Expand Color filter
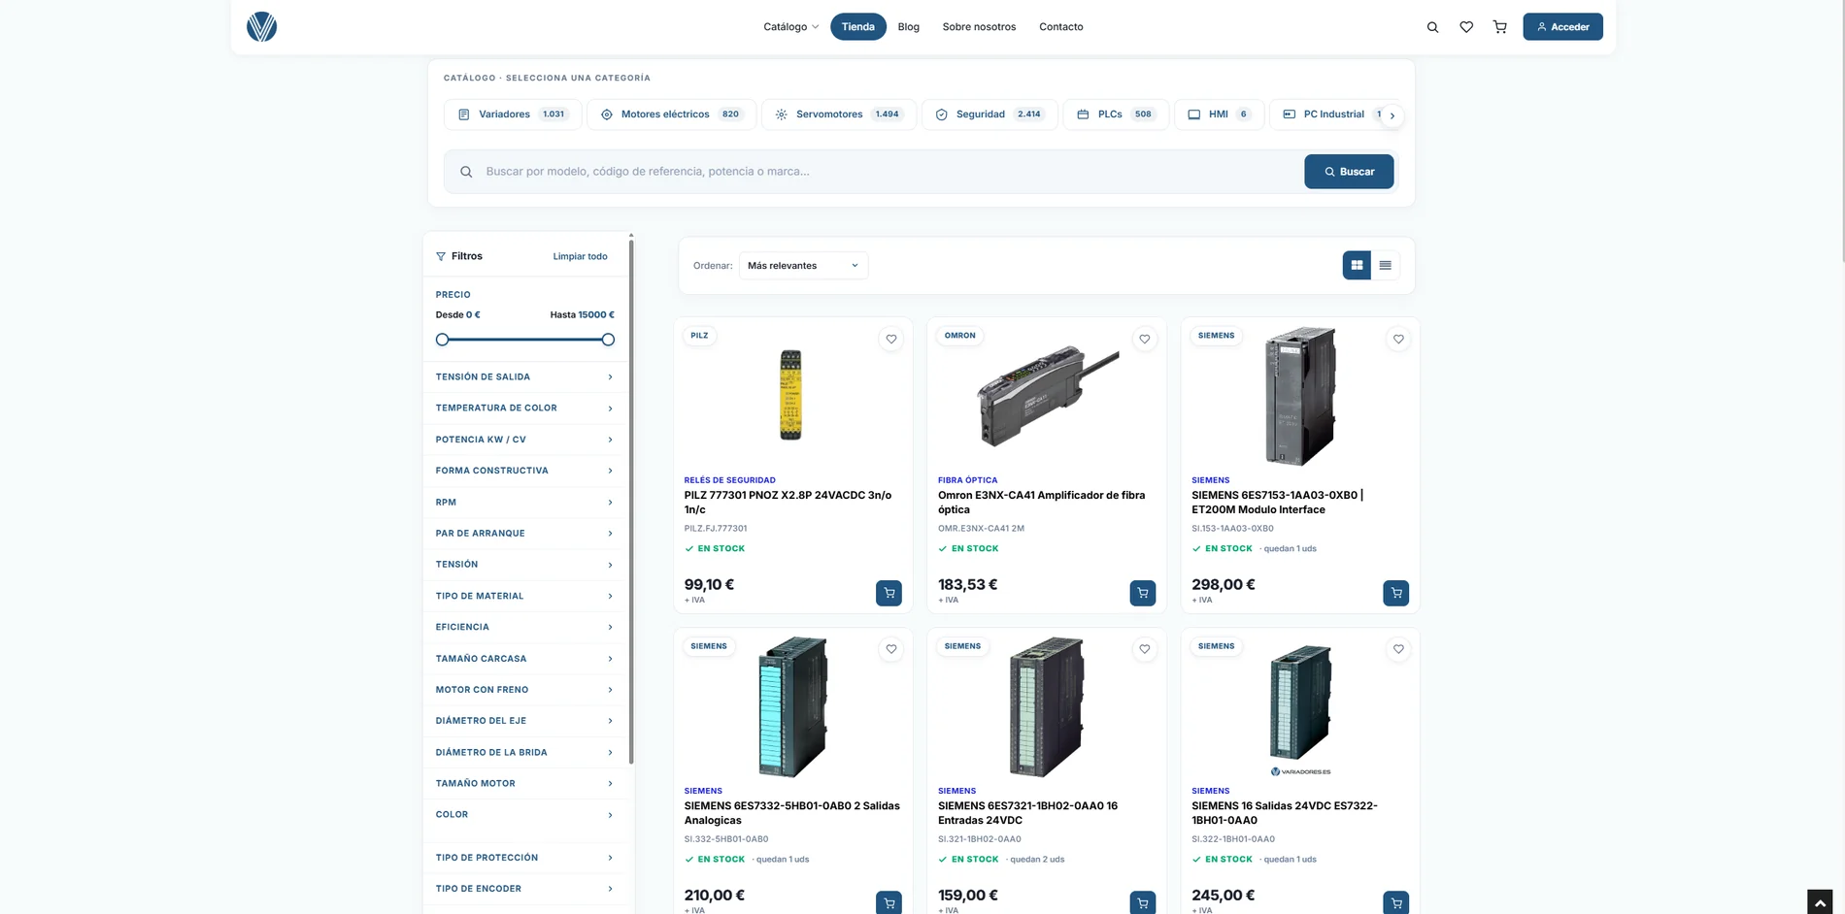 click(x=524, y=815)
